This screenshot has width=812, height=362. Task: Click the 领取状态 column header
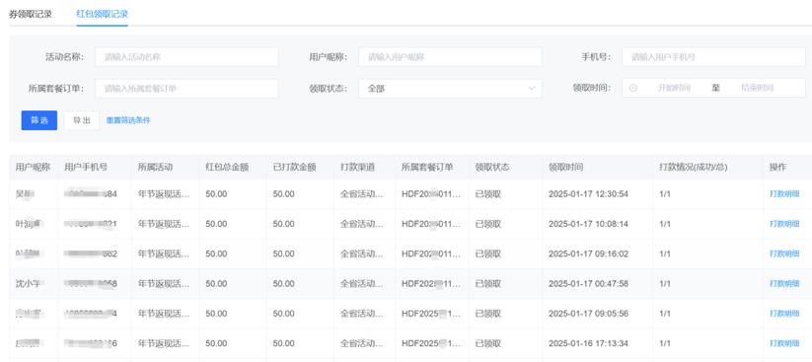(x=492, y=168)
